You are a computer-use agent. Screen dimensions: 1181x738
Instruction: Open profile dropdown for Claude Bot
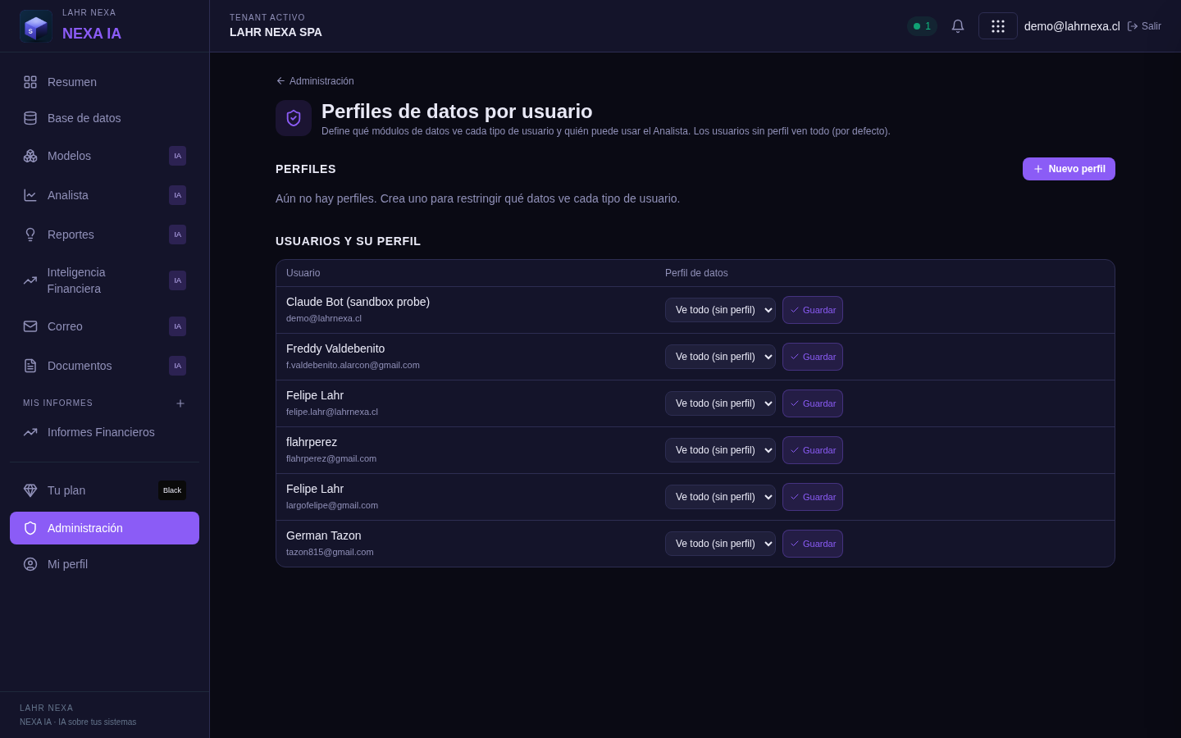coord(720,310)
